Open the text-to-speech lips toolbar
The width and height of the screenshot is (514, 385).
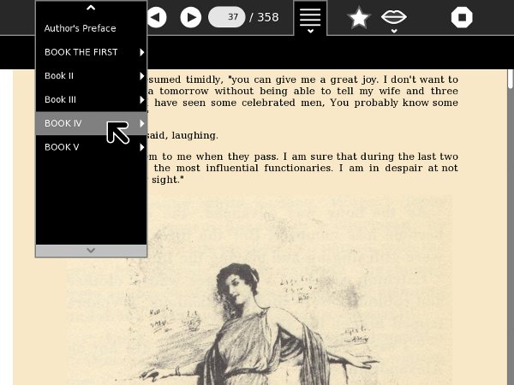[394, 18]
